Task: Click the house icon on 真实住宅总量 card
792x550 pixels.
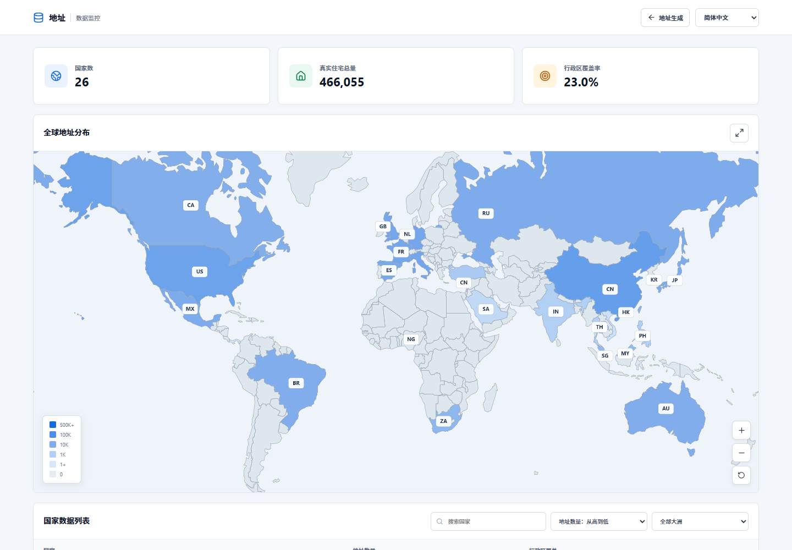Action: coord(301,76)
